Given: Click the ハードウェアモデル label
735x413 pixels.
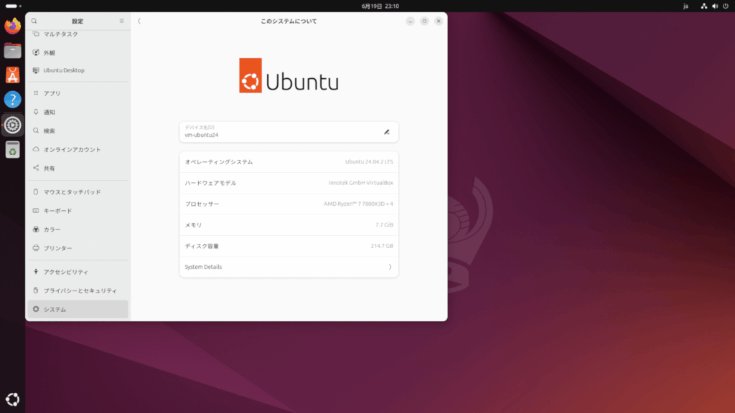Looking at the screenshot, I should tap(210, 183).
